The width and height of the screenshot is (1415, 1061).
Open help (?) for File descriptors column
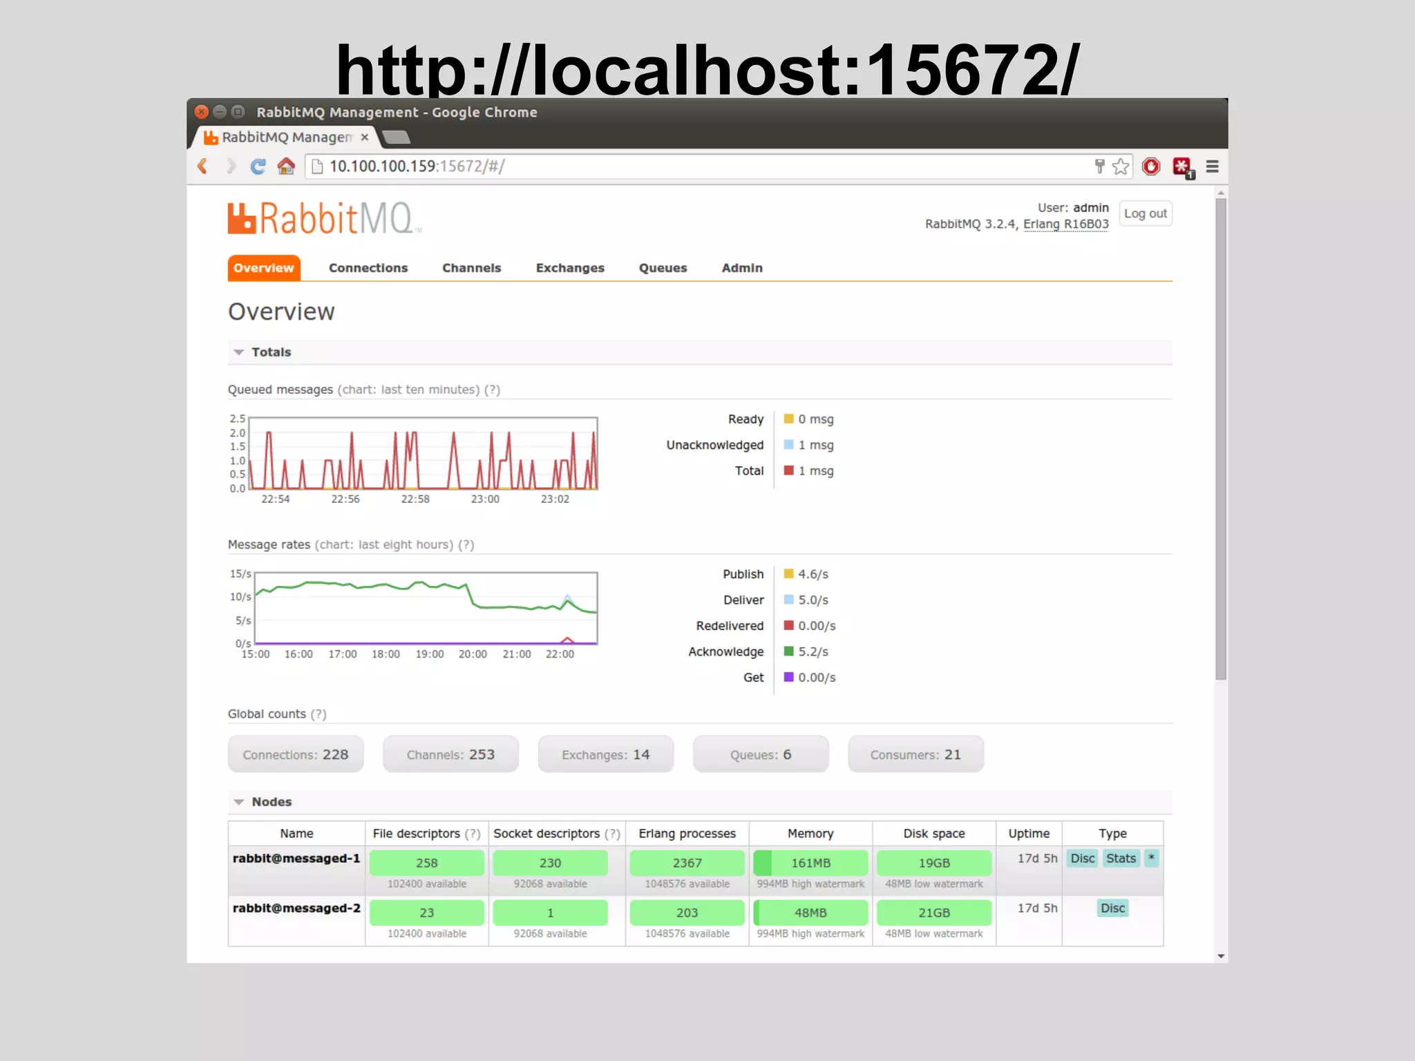coord(473,834)
